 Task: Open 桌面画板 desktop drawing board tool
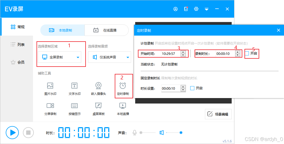[x=99, y=109]
